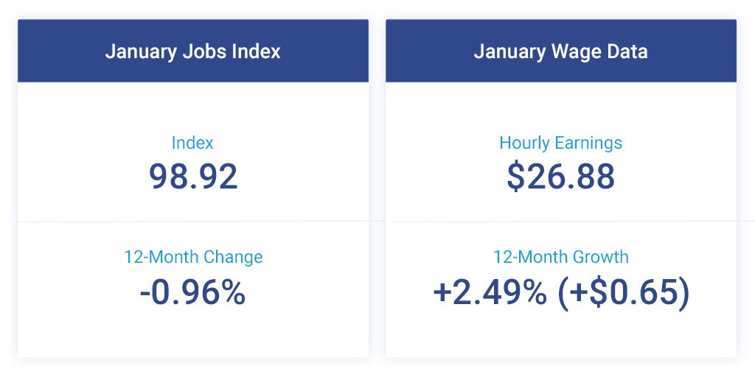Screen dimensions: 755x377
Task: Click the 98.92 index value
Action: (193, 177)
